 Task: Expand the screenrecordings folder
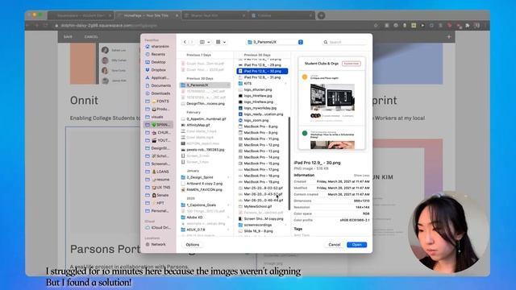tap(285, 225)
